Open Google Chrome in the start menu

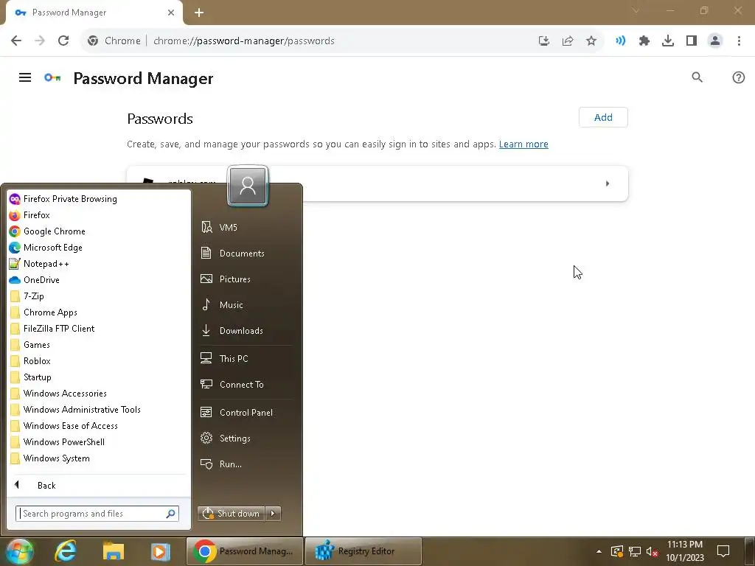(x=47, y=231)
